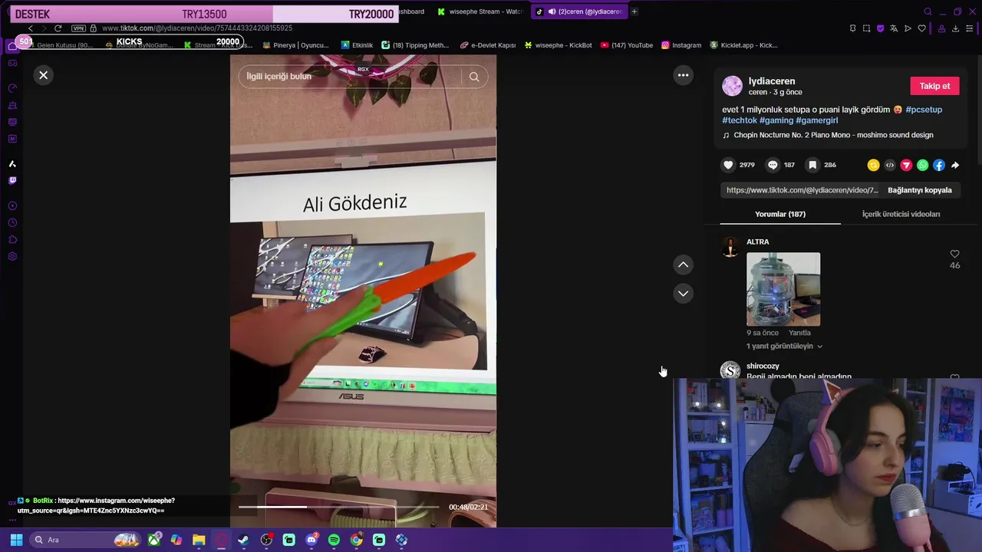Open browser downloads icon in toolbar
The height and width of the screenshot is (552, 982).
[x=955, y=28]
